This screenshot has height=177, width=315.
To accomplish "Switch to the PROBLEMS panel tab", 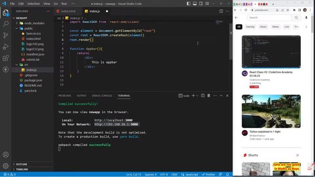I will point(64,96).
